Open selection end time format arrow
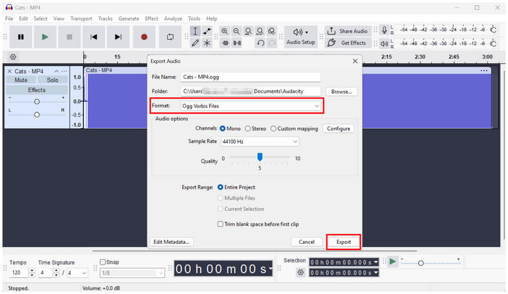 (x=376, y=272)
